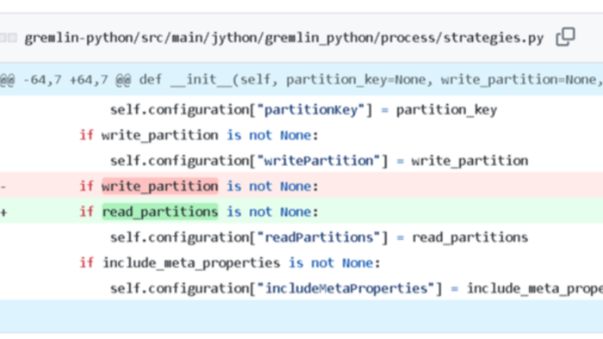Click the hunk header '@@ -64,7 +64,7 @@'

[65, 79]
